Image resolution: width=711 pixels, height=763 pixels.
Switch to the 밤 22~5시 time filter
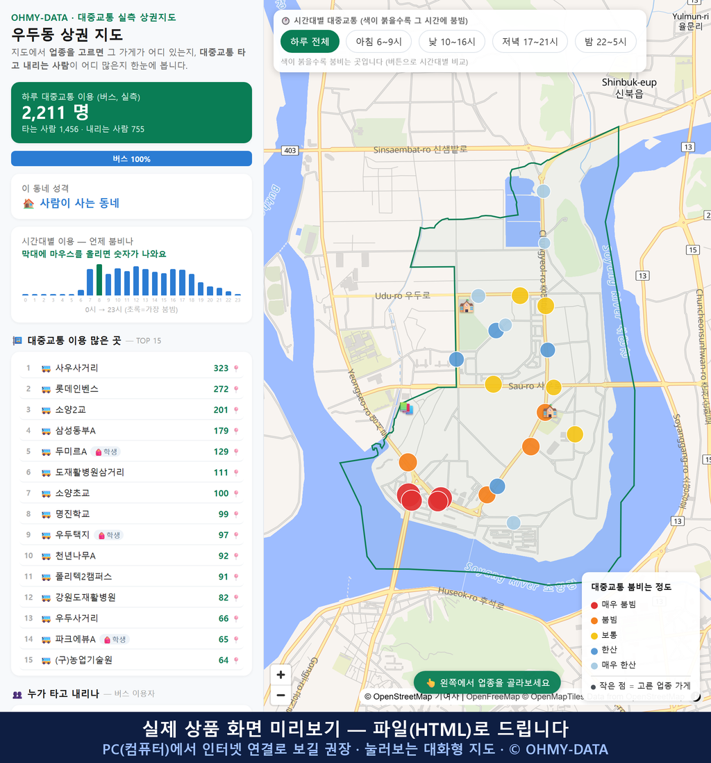(605, 42)
